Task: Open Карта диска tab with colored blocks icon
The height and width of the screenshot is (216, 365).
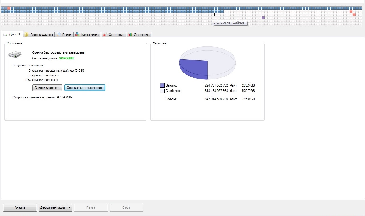Action: pos(87,35)
